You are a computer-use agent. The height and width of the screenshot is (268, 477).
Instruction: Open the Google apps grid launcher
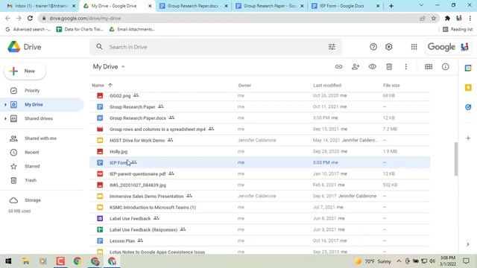pos(414,47)
